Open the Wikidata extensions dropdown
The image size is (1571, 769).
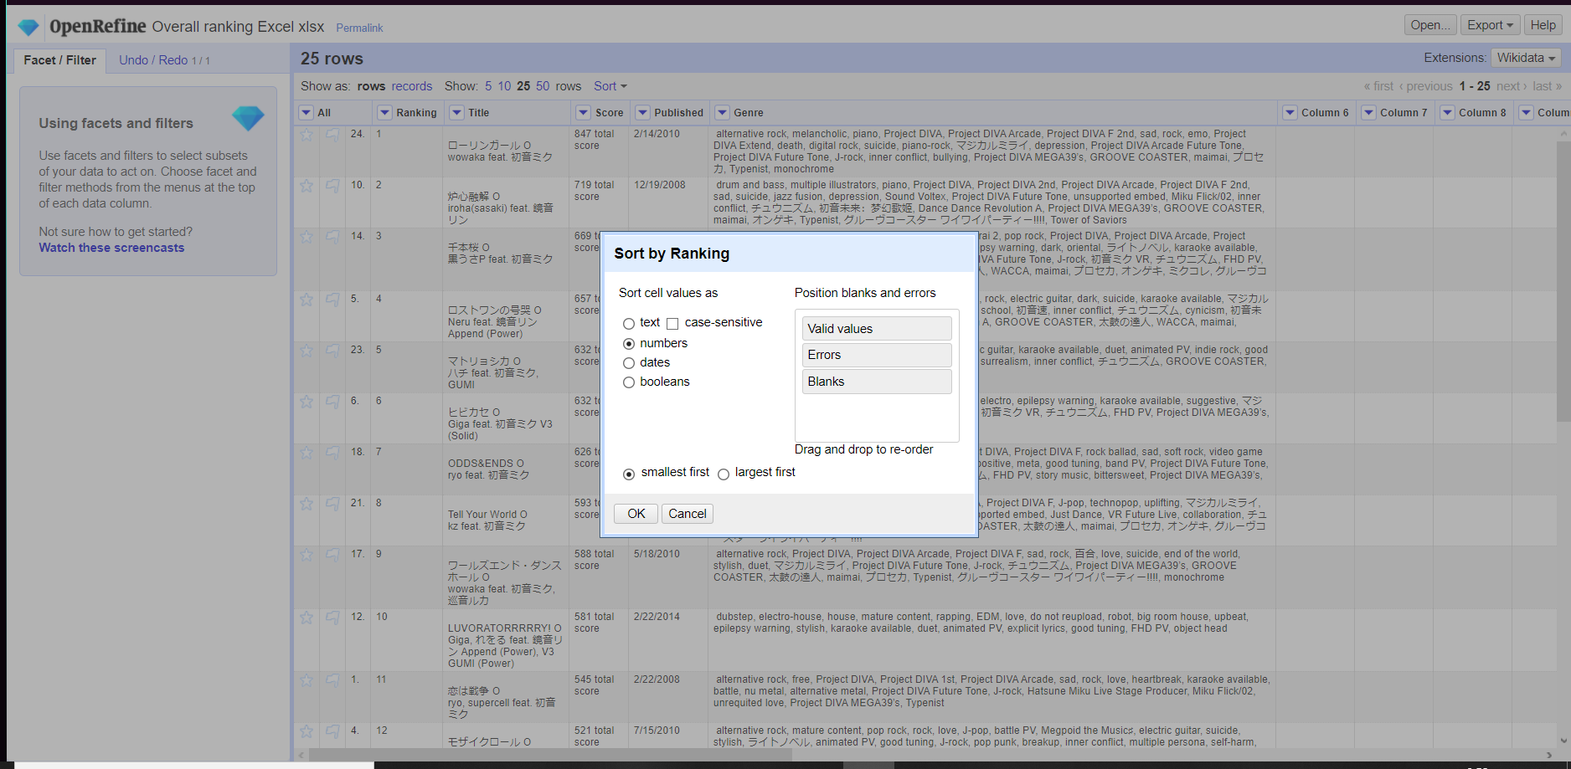pos(1526,58)
